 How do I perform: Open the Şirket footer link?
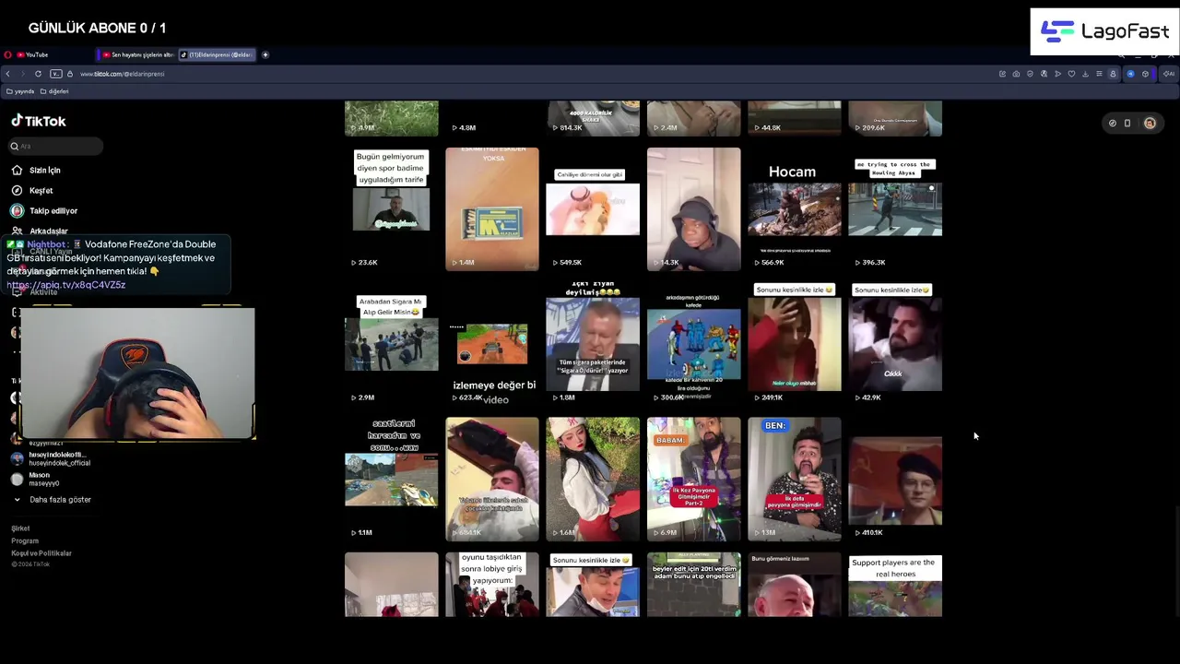tap(20, 528)
